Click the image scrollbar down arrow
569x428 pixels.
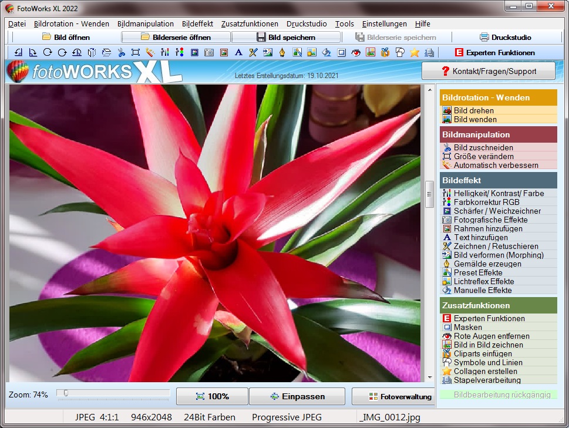pyautogui.click(x=430, y=378)
